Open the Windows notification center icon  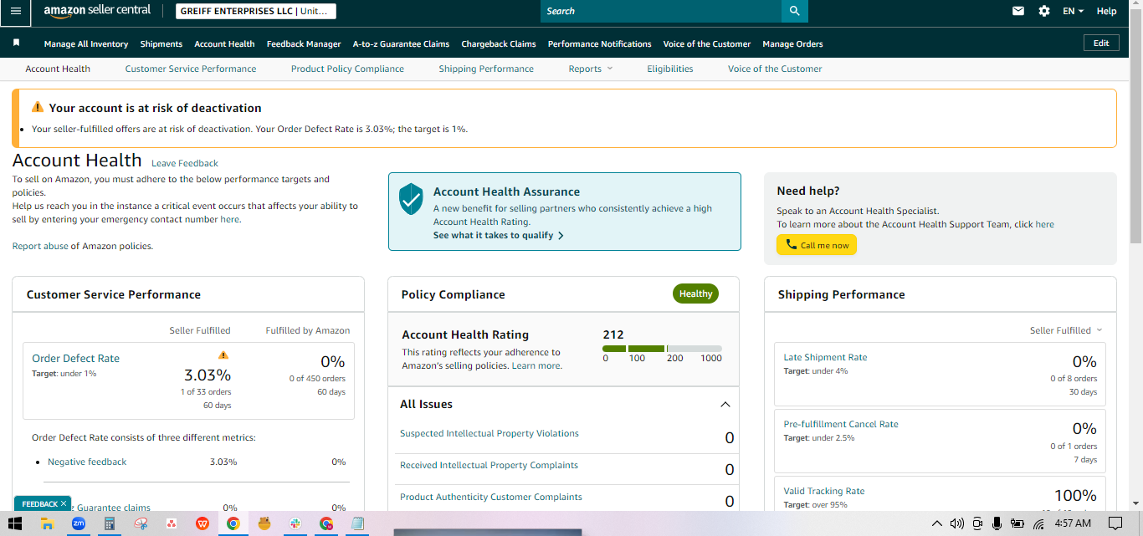point(1115,523)
